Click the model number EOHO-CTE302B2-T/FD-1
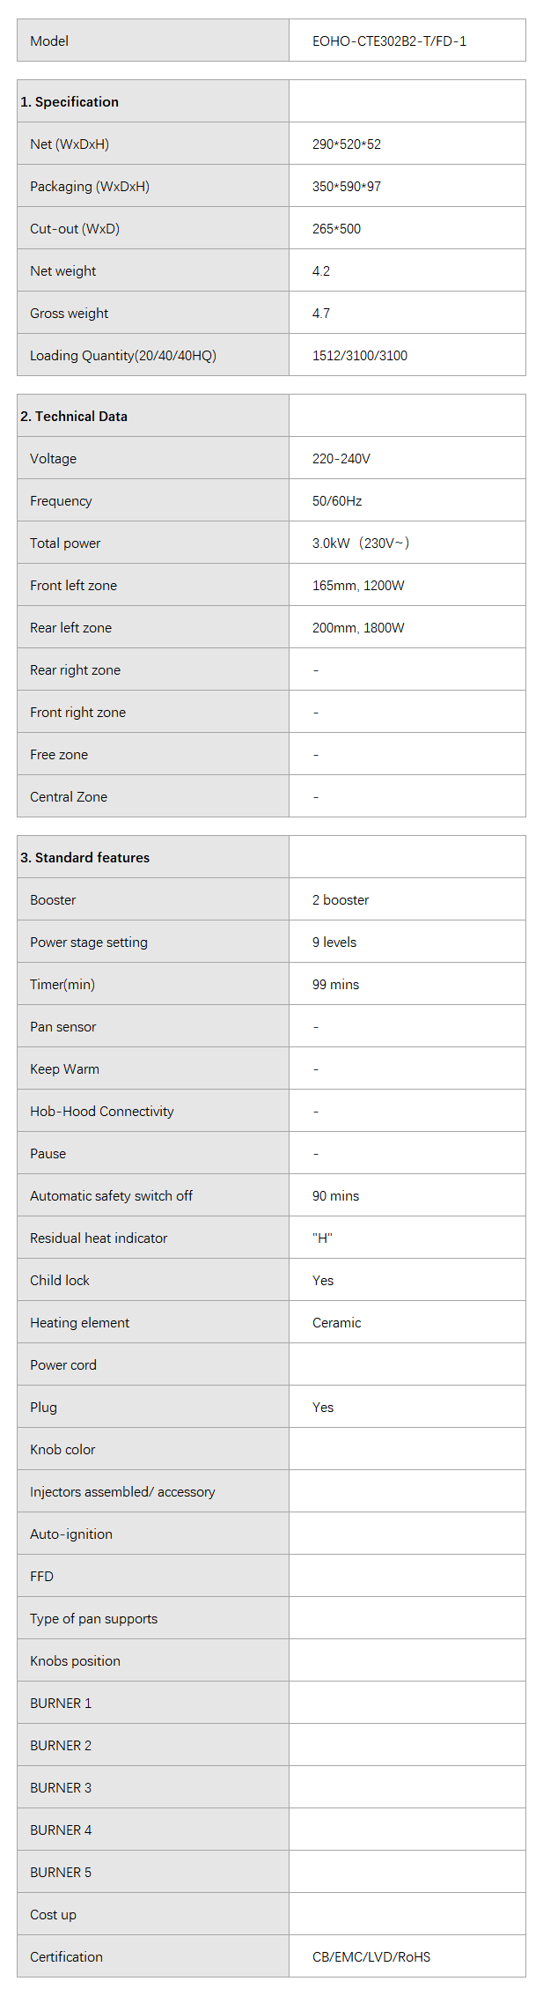 tap(389, 41)
